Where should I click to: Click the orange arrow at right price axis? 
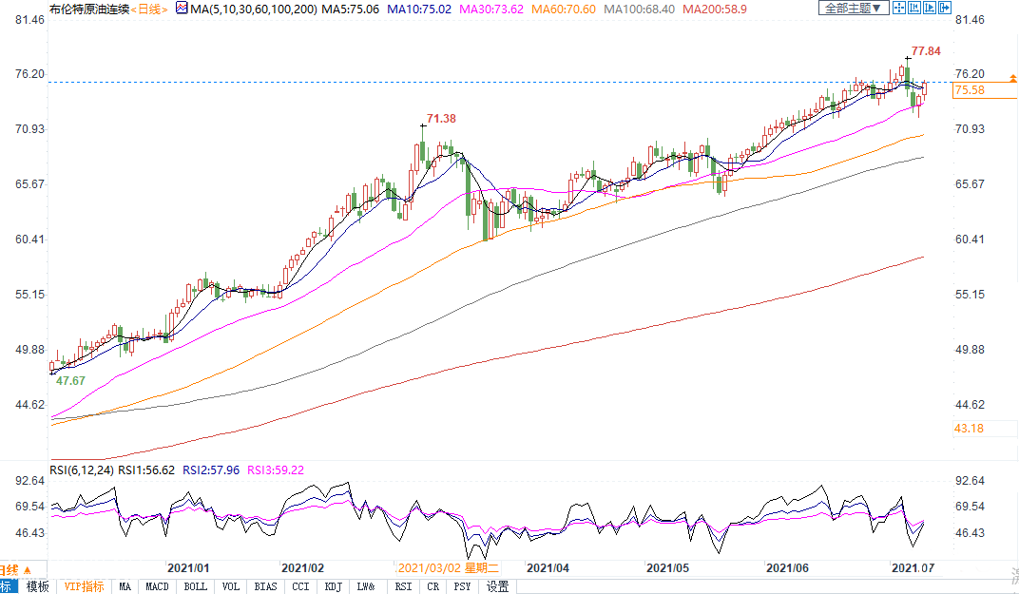point(1012,83)
